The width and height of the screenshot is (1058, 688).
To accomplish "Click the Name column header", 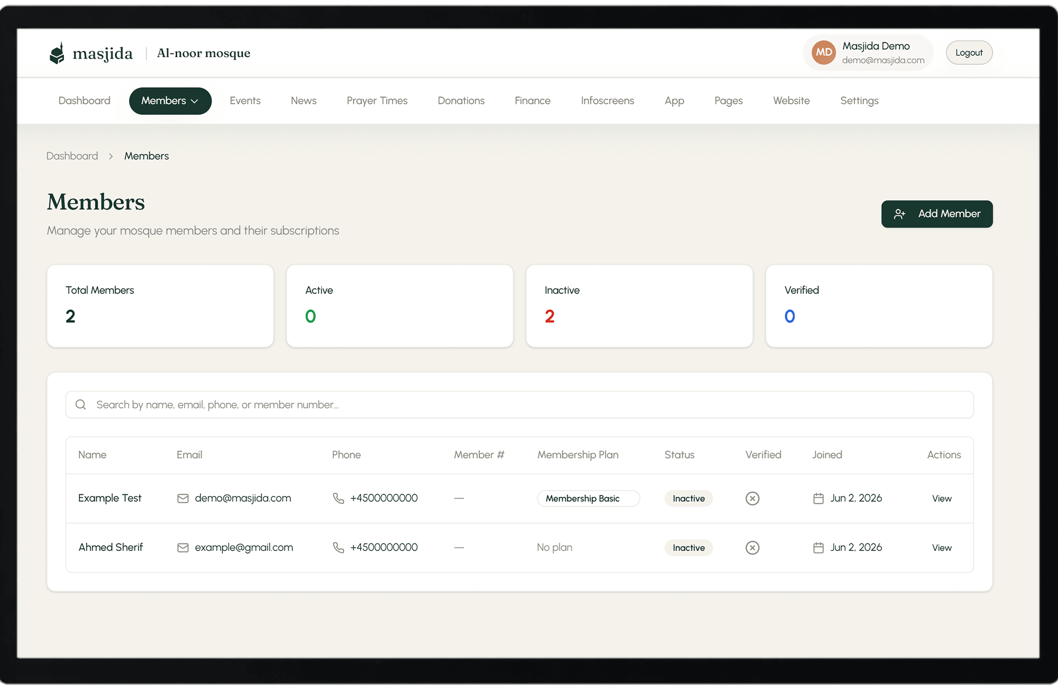I will 93,455.
